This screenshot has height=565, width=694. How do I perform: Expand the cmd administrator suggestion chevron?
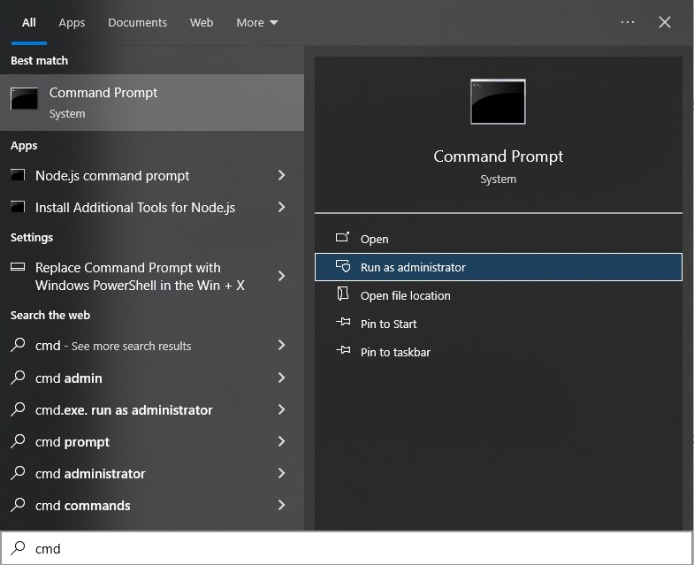point(281,473)
